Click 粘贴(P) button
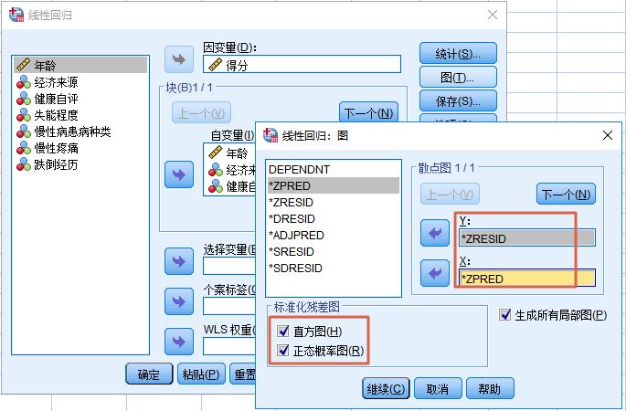This screenshot has height=411, width=626. coord(201,374)
